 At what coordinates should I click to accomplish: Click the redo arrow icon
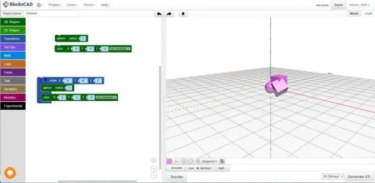169,14
